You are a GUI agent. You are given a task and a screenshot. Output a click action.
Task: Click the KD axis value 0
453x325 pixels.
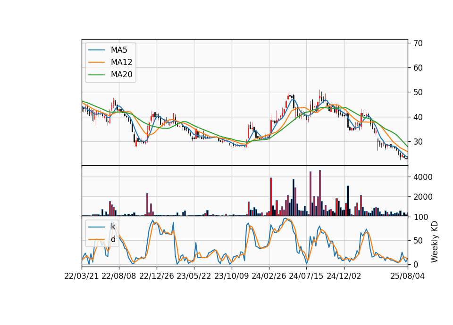pos(415,264)
